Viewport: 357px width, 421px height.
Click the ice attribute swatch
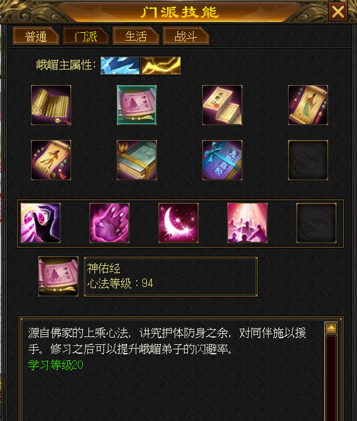120,66
